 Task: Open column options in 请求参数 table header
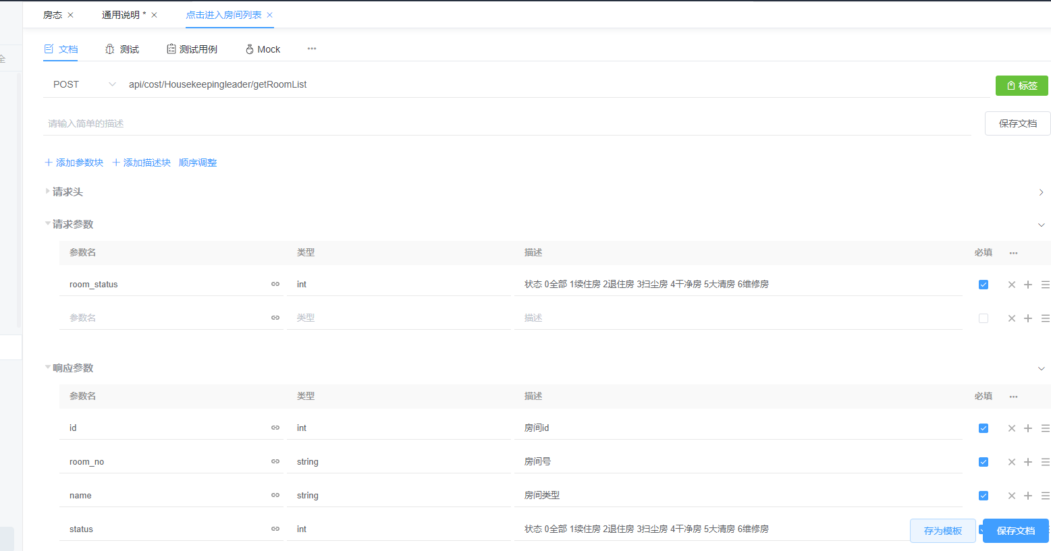(x=1013, y=253)
